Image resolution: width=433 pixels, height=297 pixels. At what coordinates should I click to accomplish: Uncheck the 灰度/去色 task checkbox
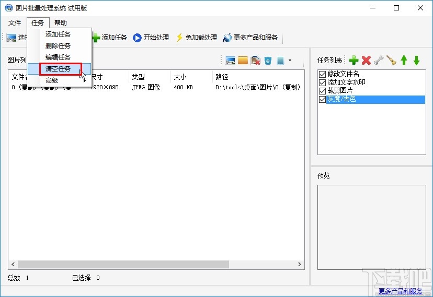pyautogui.click(x=322, y=99)
